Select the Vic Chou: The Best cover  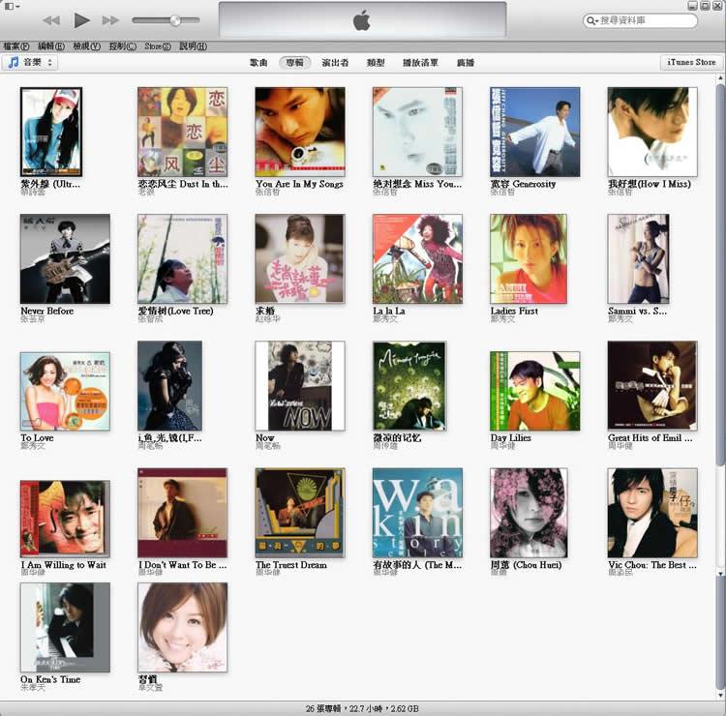pyautogui.click(x=652, y=513)
